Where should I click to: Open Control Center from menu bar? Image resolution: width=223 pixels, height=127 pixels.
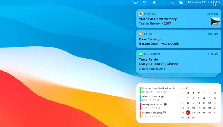(x=181, y=2)
